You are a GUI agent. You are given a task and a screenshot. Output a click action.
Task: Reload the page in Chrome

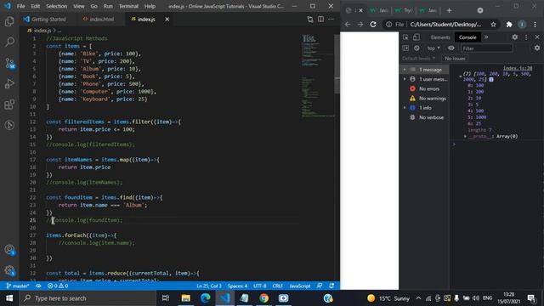[373, 25]
